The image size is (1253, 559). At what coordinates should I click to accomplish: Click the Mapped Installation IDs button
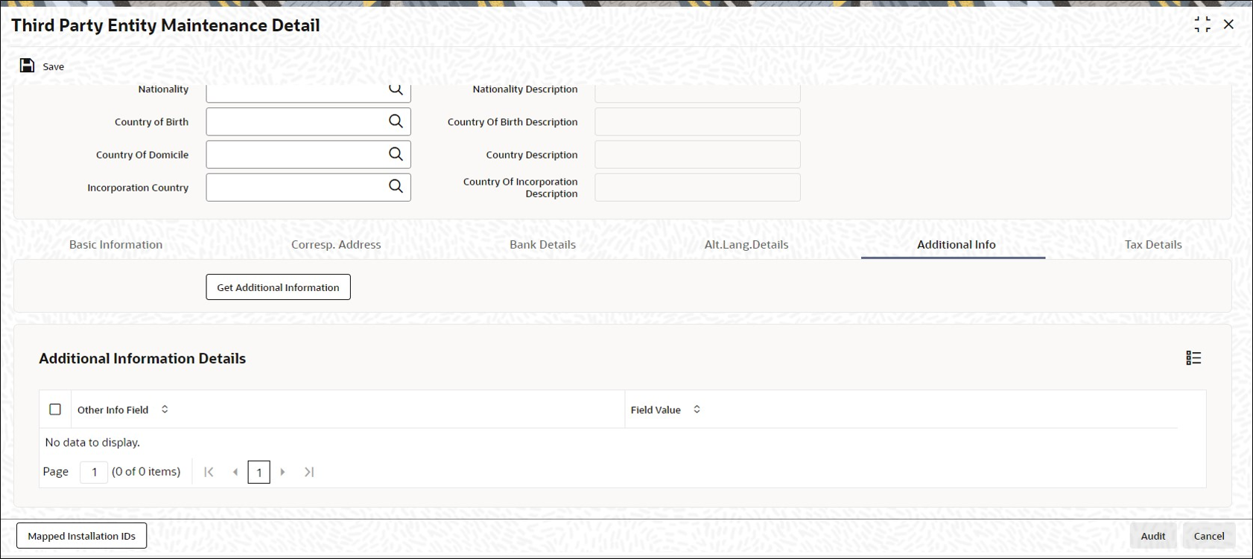[82, 536]
